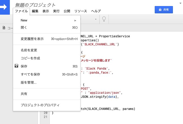Select 名前を変更 to rename project
The height and width of the screenshot is (124, 183).
tap(29, 50)
